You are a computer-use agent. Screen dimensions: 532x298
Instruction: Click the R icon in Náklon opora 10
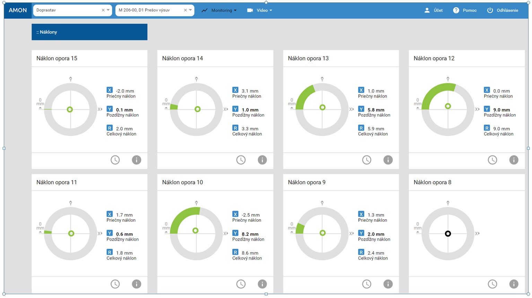pos(235,252)
